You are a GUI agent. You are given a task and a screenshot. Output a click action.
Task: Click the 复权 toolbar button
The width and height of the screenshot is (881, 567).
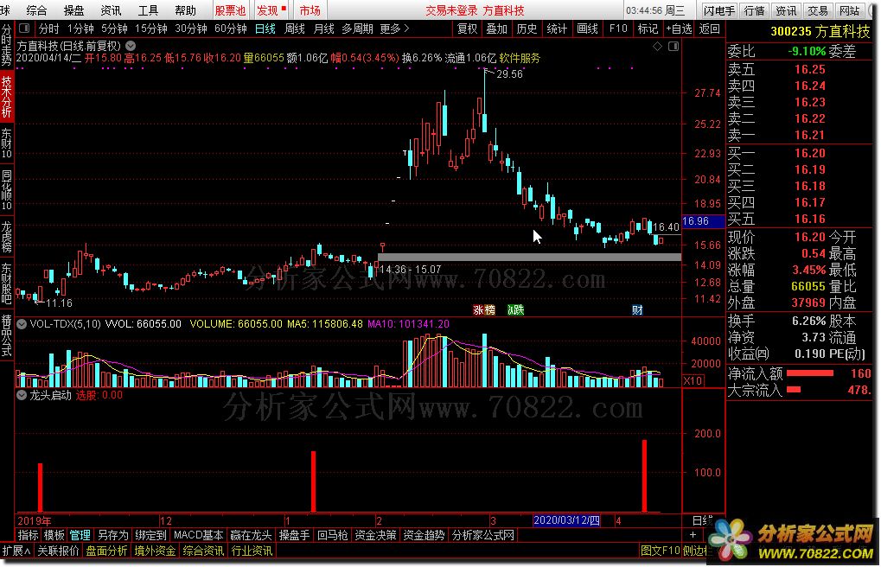point(468,29)
